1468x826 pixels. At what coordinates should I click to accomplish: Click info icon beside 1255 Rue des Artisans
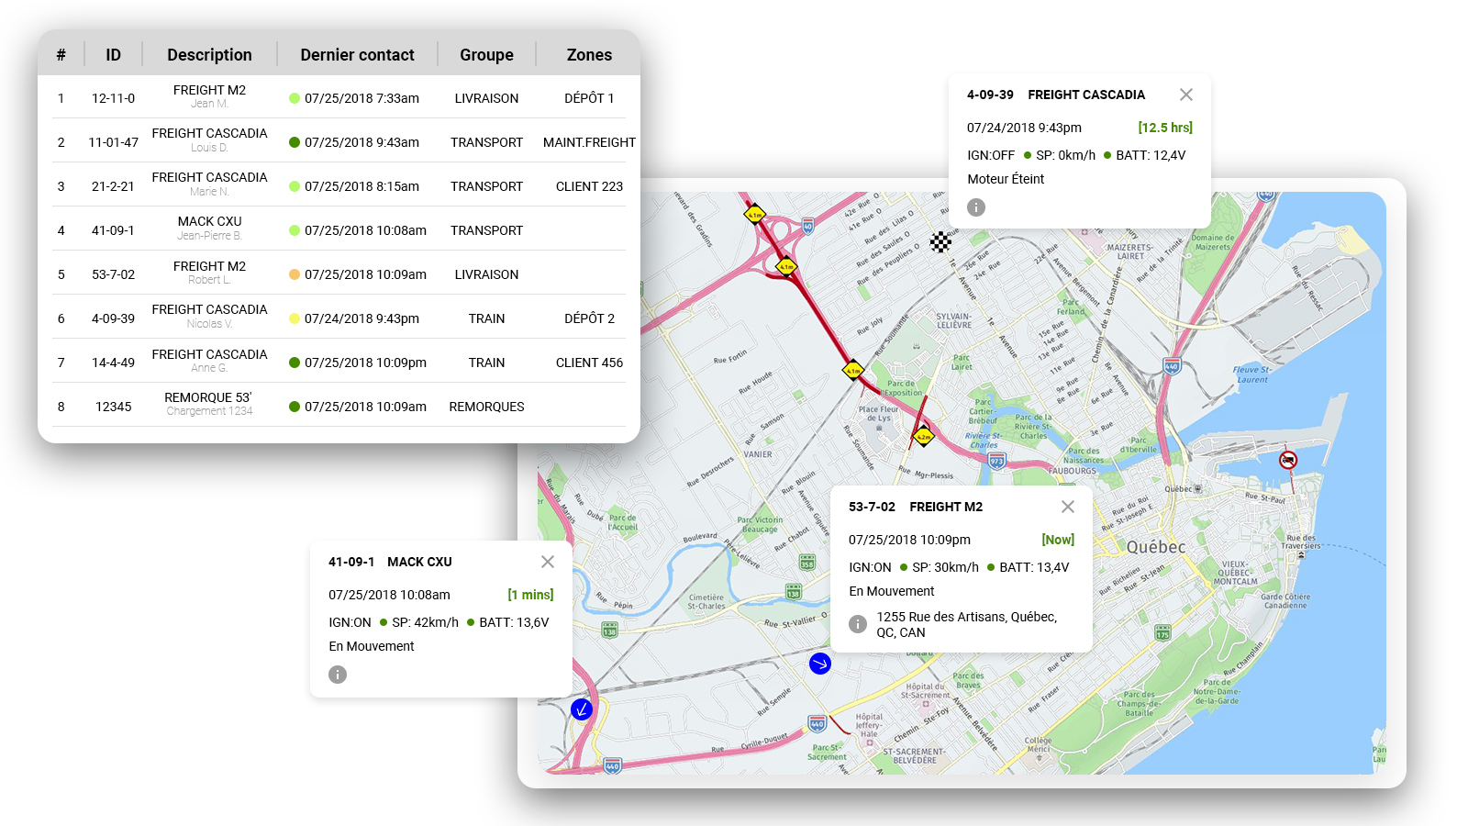click(x=858, y=624)
